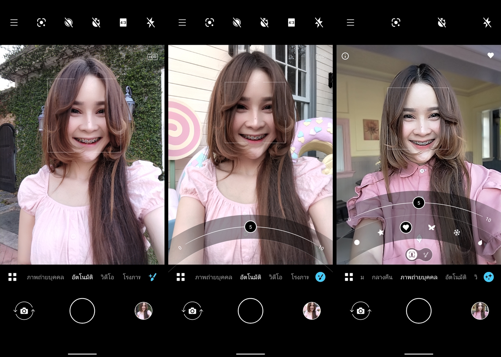Open the hamburger menu on the right camera screen

(x=350, y=23)
